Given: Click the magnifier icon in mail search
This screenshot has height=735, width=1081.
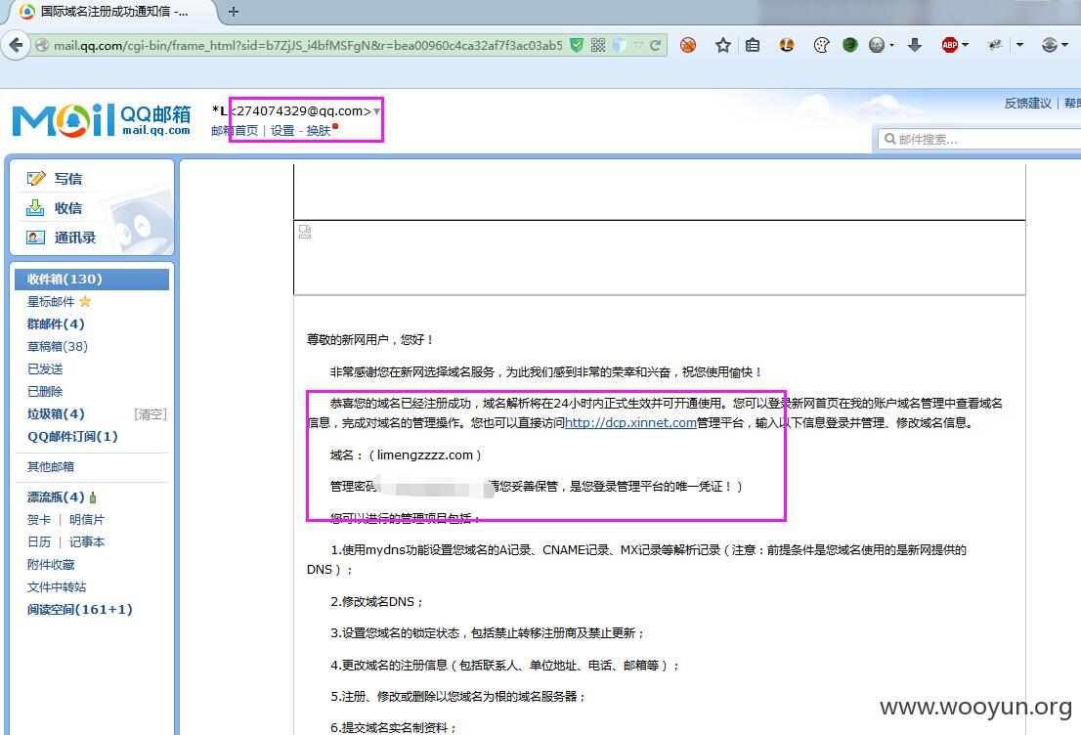Looking at the screenshot, I should 890,139.
